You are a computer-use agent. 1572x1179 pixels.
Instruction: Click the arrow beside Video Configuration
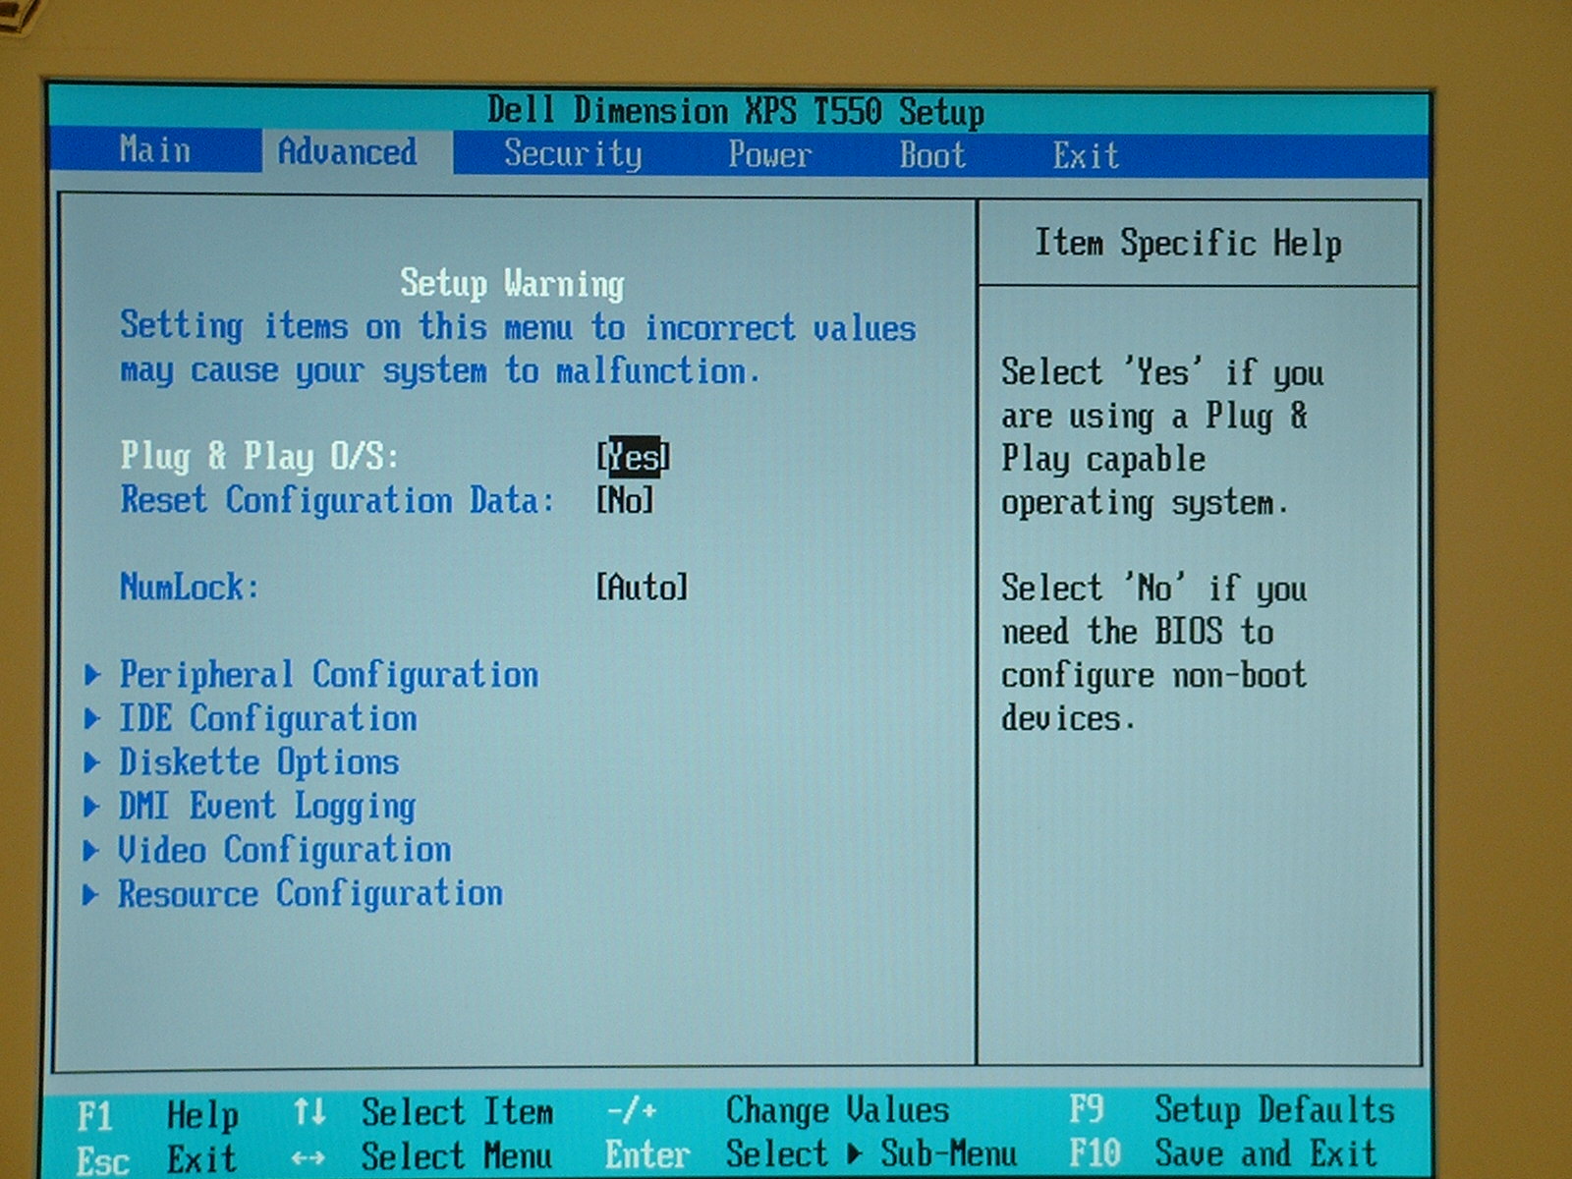tap(91, 850)
